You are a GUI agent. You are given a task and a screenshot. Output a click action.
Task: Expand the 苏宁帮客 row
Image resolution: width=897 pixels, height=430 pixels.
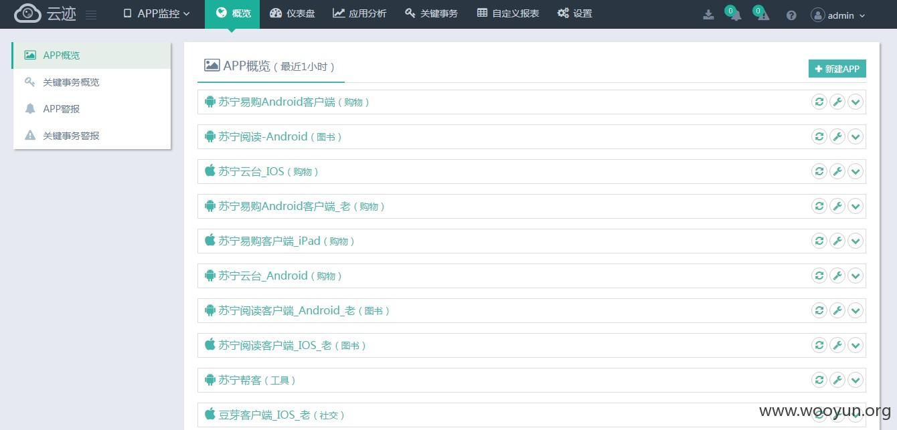click(x=855, y=380)
